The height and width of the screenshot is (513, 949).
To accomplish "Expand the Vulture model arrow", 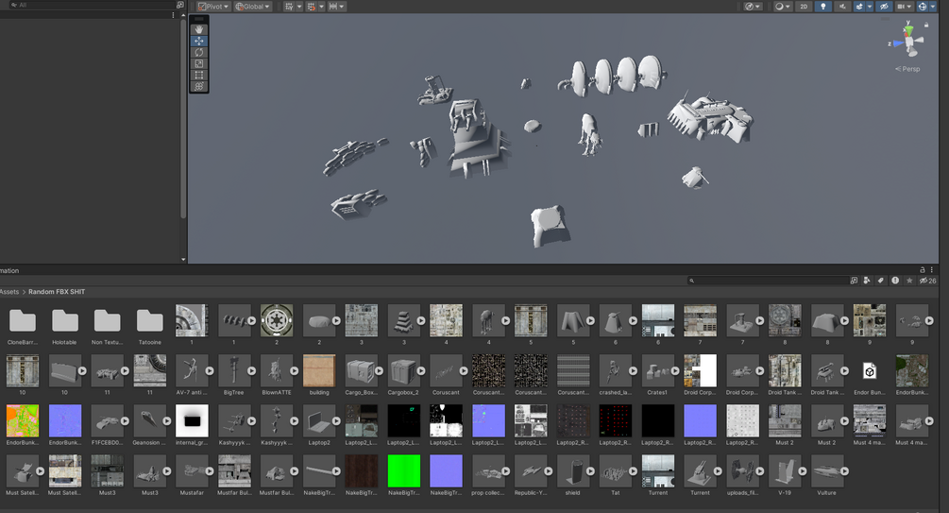I will pyautogui.click(x=845, y=471).
